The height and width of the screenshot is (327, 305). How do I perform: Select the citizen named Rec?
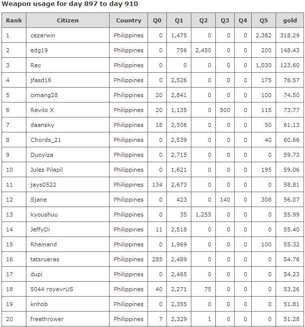point(36,65)
